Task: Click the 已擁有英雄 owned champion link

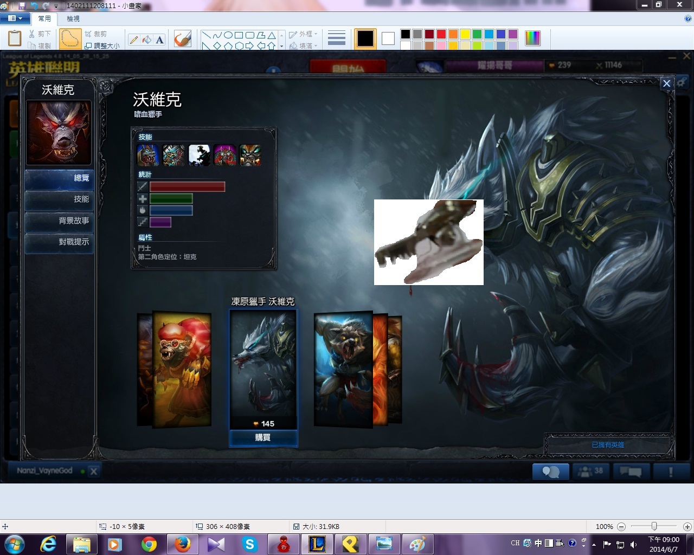Action: click(608, 445)
